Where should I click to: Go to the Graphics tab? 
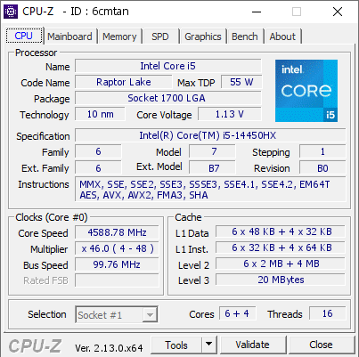click(x=203, y=37)
